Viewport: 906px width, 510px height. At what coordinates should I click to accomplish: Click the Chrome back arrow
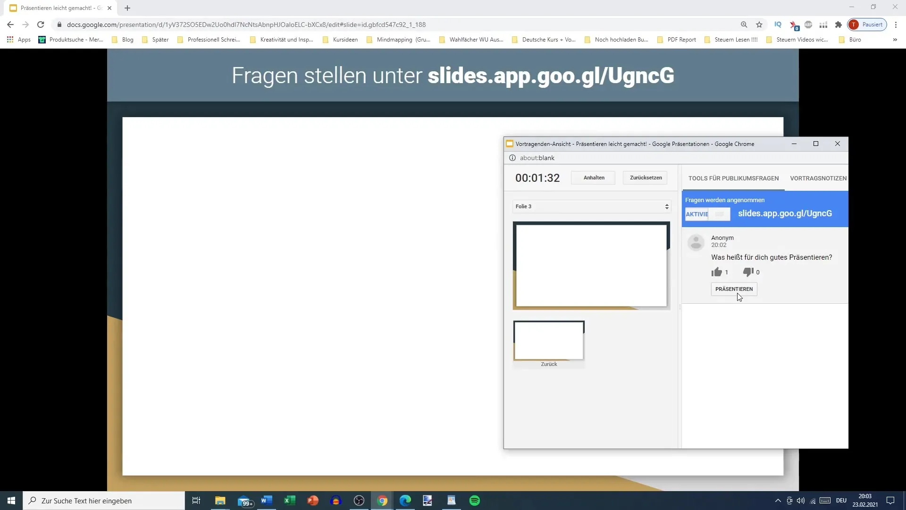coord(10,25)
